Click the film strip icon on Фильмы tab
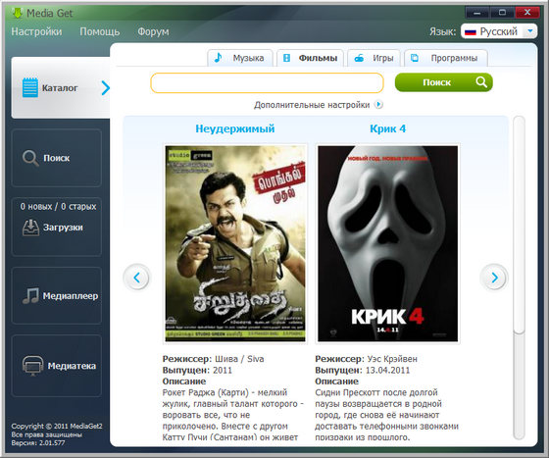The height and width of the screenshot is (458, 549). coord(286,58)
